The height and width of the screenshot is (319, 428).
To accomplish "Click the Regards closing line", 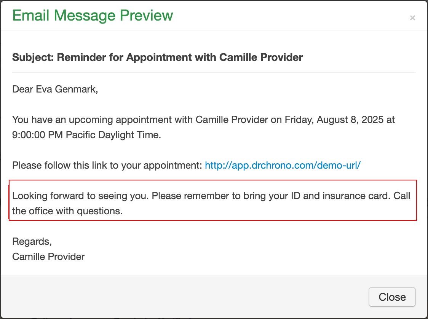I will (32, 242).
